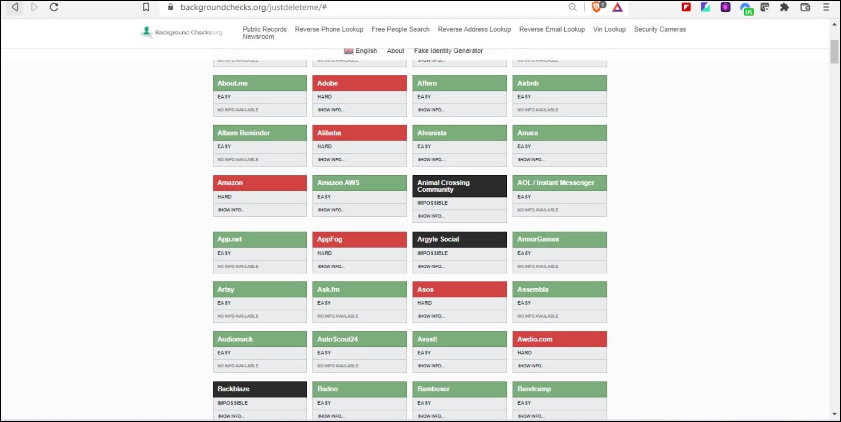Viewport: 841px width, 422px height.
Task: Expand Show Info under Animal Crossing Community
Action: pos(431,216)
